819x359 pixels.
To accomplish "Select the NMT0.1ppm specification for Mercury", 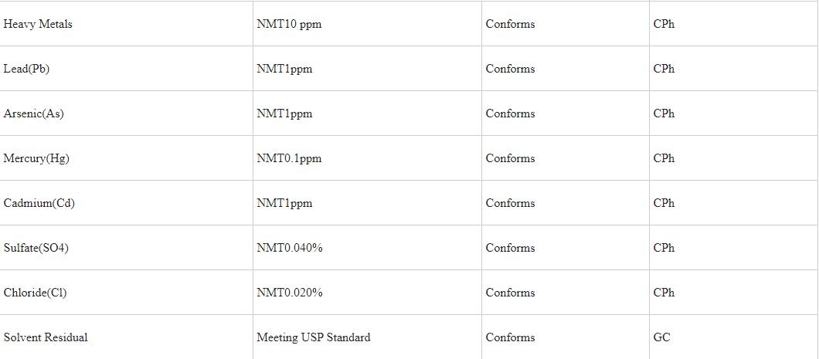I will pos(289,158).
